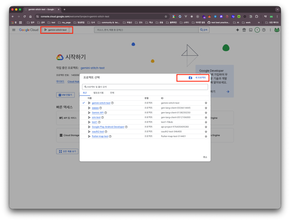
Task: Switch to the 별표표시됨 tab
Action: point(98,93)
